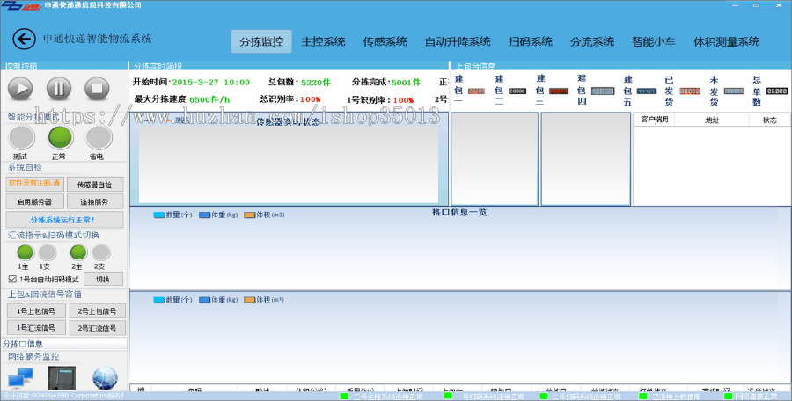Click 软件没有注册 button

(x=35, y=184)
